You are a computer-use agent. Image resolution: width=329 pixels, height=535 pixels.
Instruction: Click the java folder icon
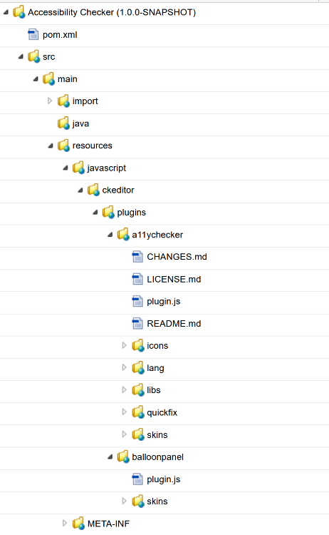(63, 123)
